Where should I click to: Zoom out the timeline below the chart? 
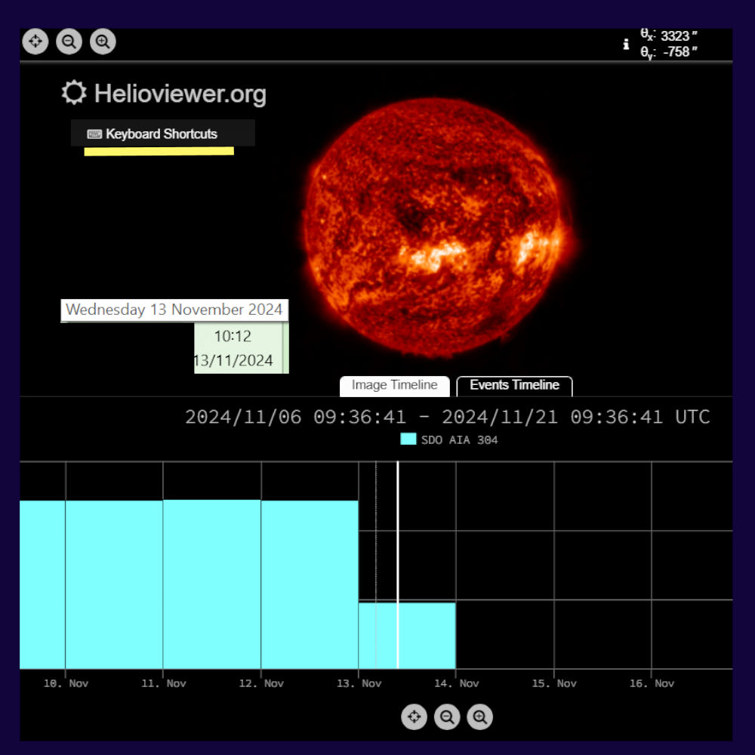coord(447,716)
